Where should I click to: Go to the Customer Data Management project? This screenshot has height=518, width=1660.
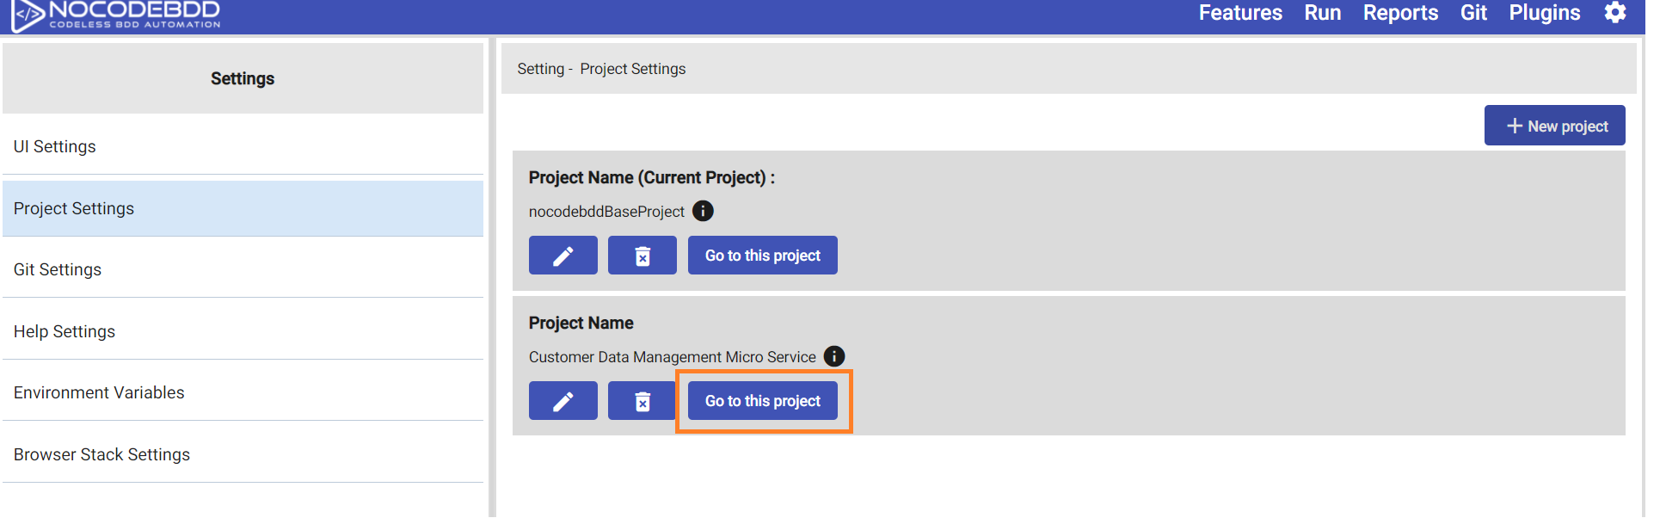(762, 400)
